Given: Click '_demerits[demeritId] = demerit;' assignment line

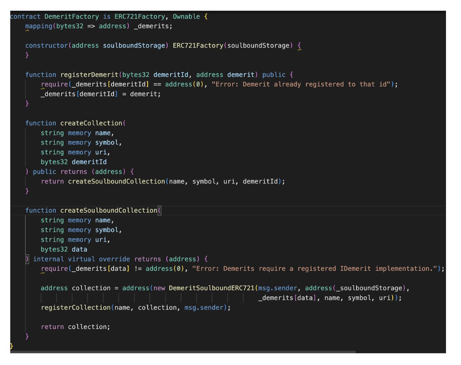Looking at the screenshot, I should point(101,94).
